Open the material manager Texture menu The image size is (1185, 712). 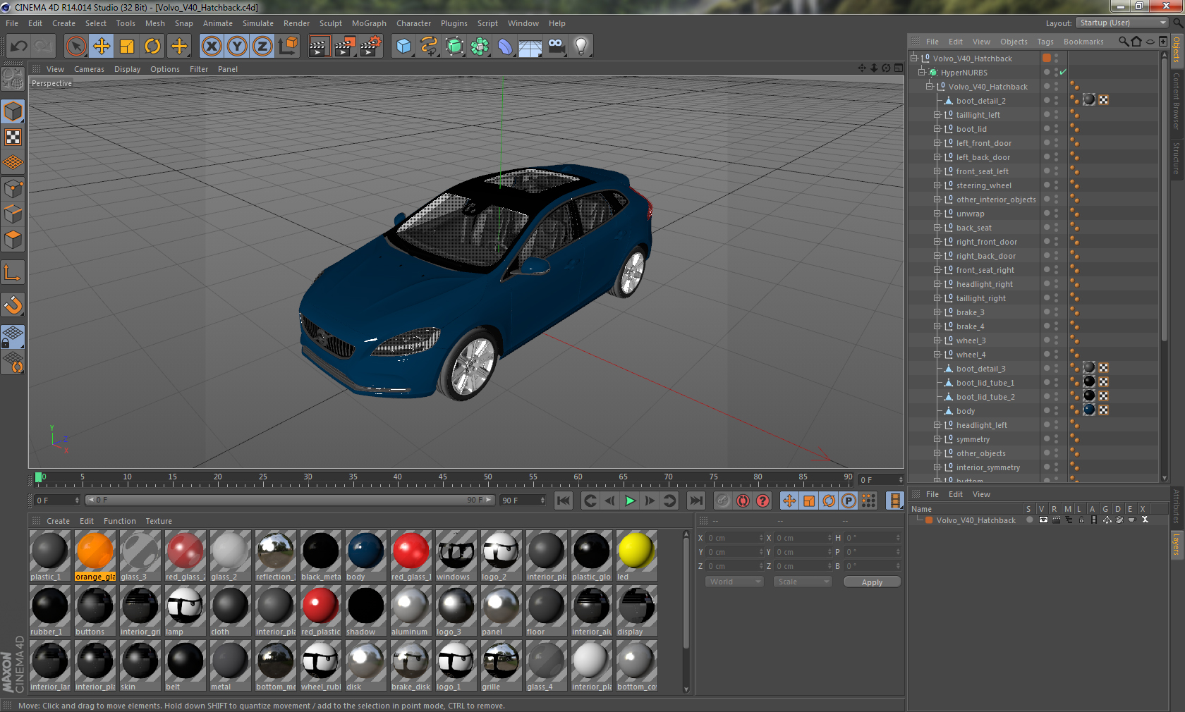click(x=159, y=521)
